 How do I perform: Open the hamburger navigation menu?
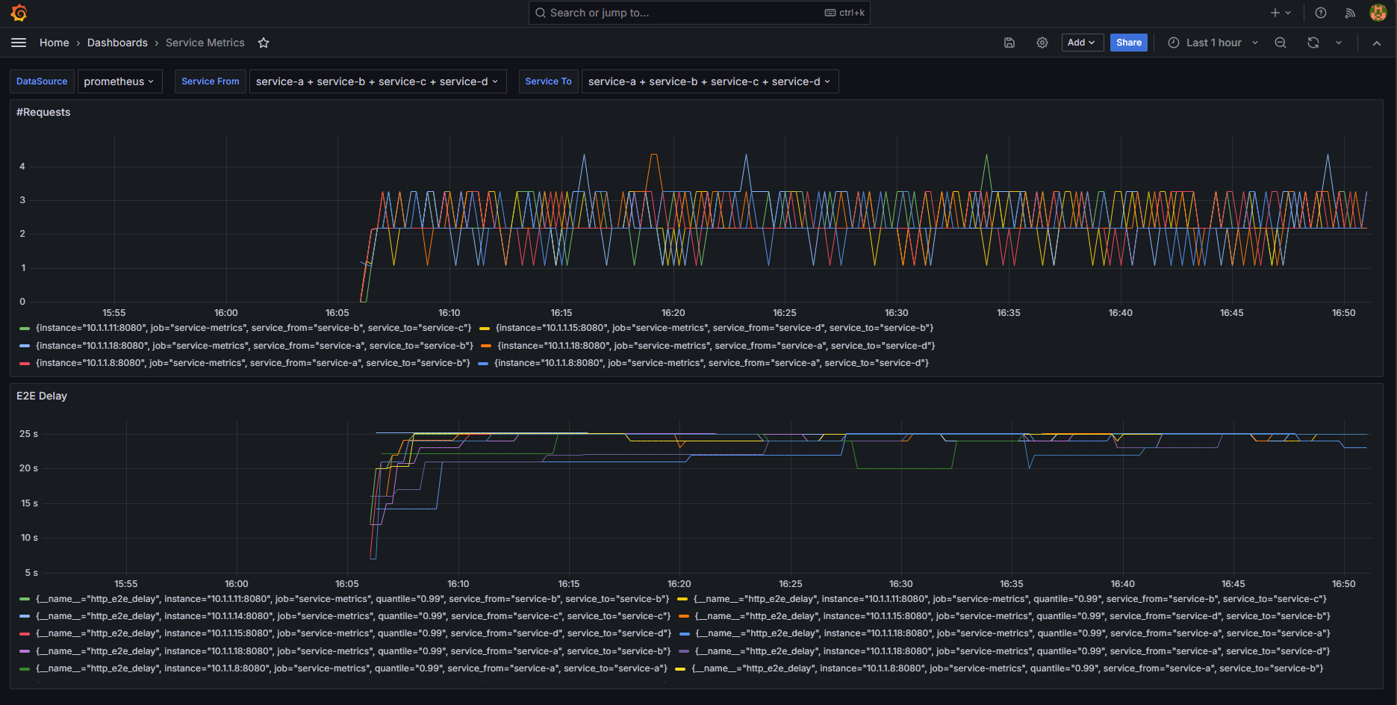point(19,43)
